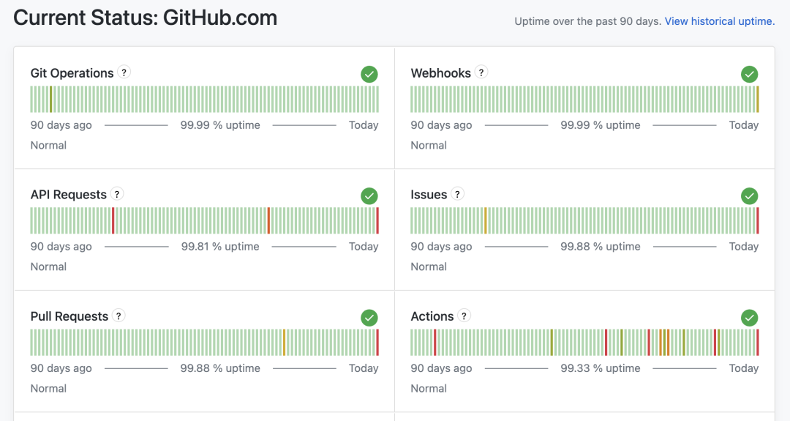Screen dimensions: 790x421
Task: Click the red Today bar in Pull Requests timeline
Action: (x=377, y=343)
